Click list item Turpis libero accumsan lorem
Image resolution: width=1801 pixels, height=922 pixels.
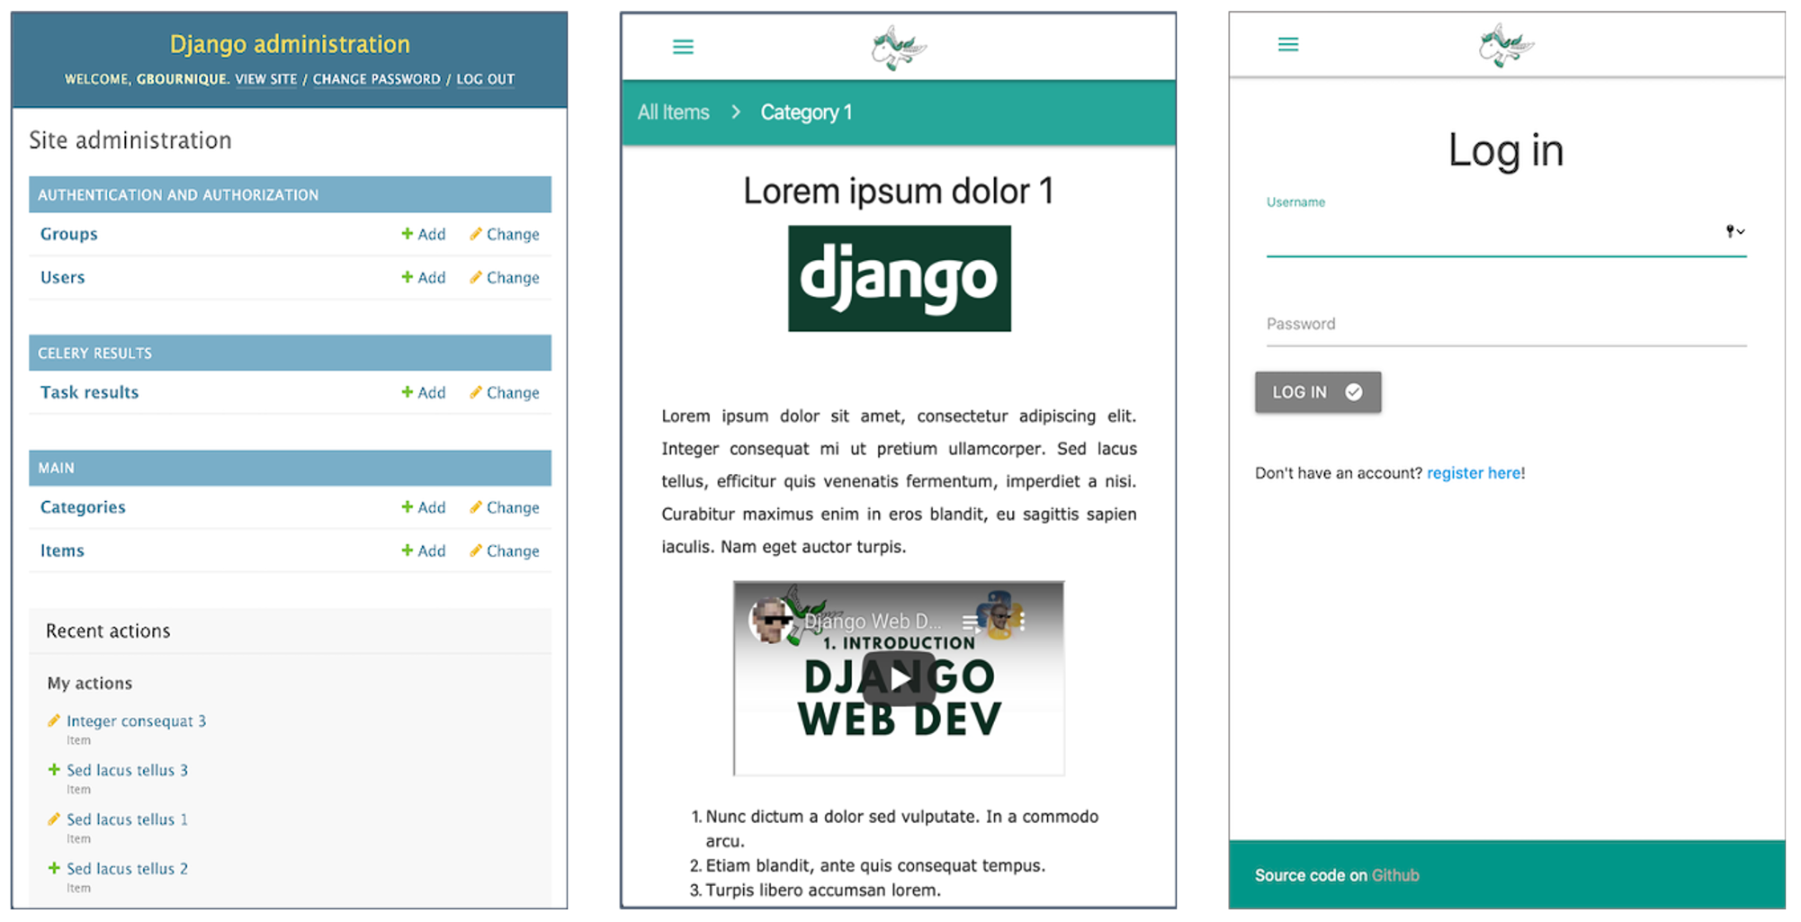coord(823,890)
